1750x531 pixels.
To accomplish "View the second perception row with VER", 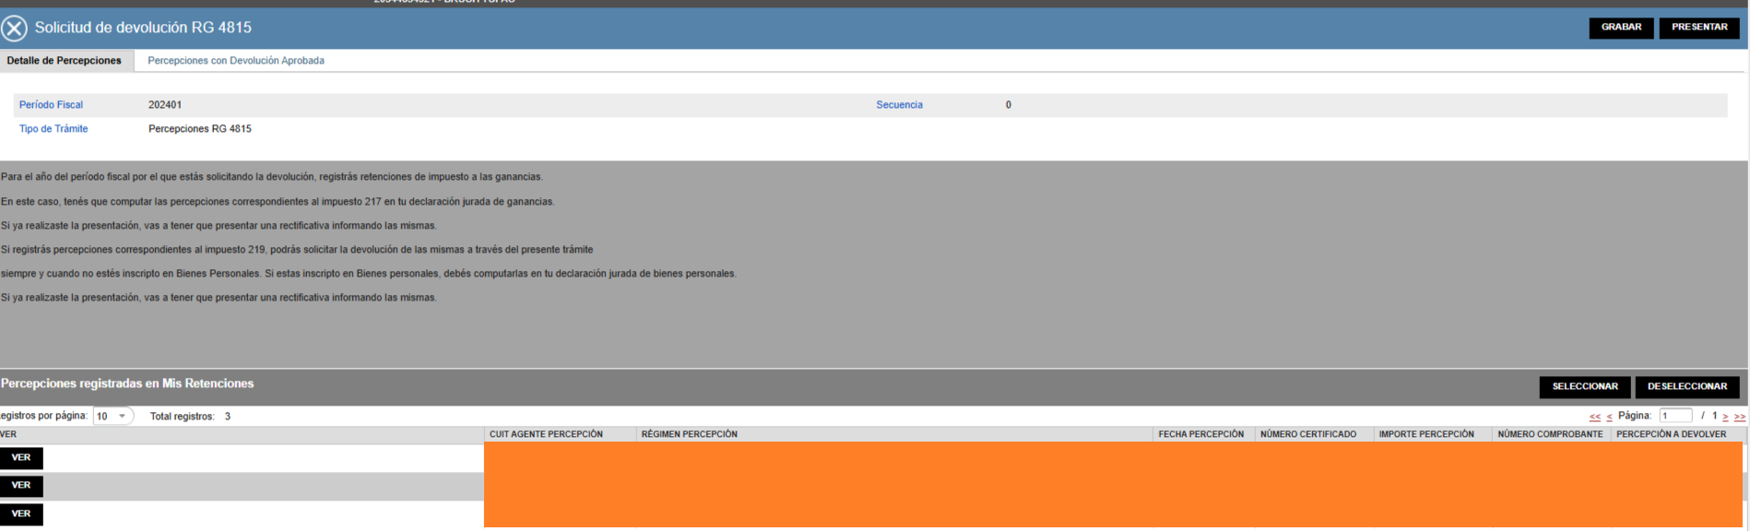I will tap(21, 486).
